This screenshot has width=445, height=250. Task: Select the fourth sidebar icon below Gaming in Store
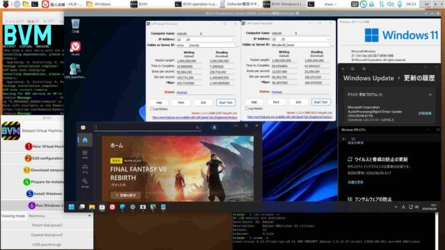click(85, 183)
